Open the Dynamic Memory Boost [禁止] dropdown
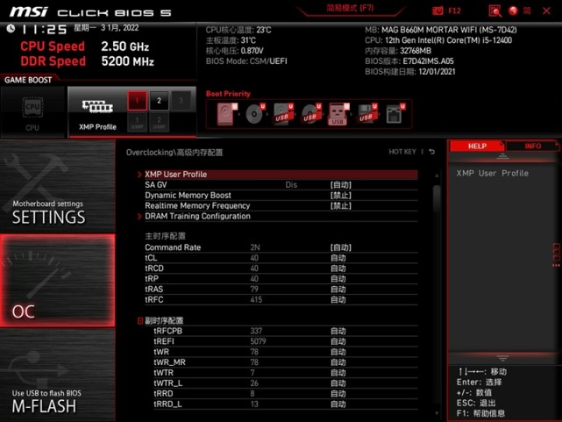 pos(340,196)
